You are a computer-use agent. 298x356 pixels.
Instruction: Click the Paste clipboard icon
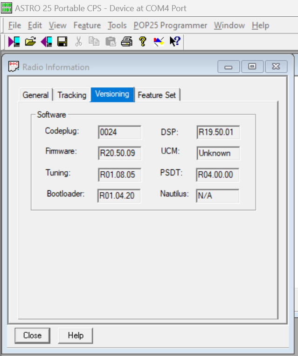click(x=111, y=42)
